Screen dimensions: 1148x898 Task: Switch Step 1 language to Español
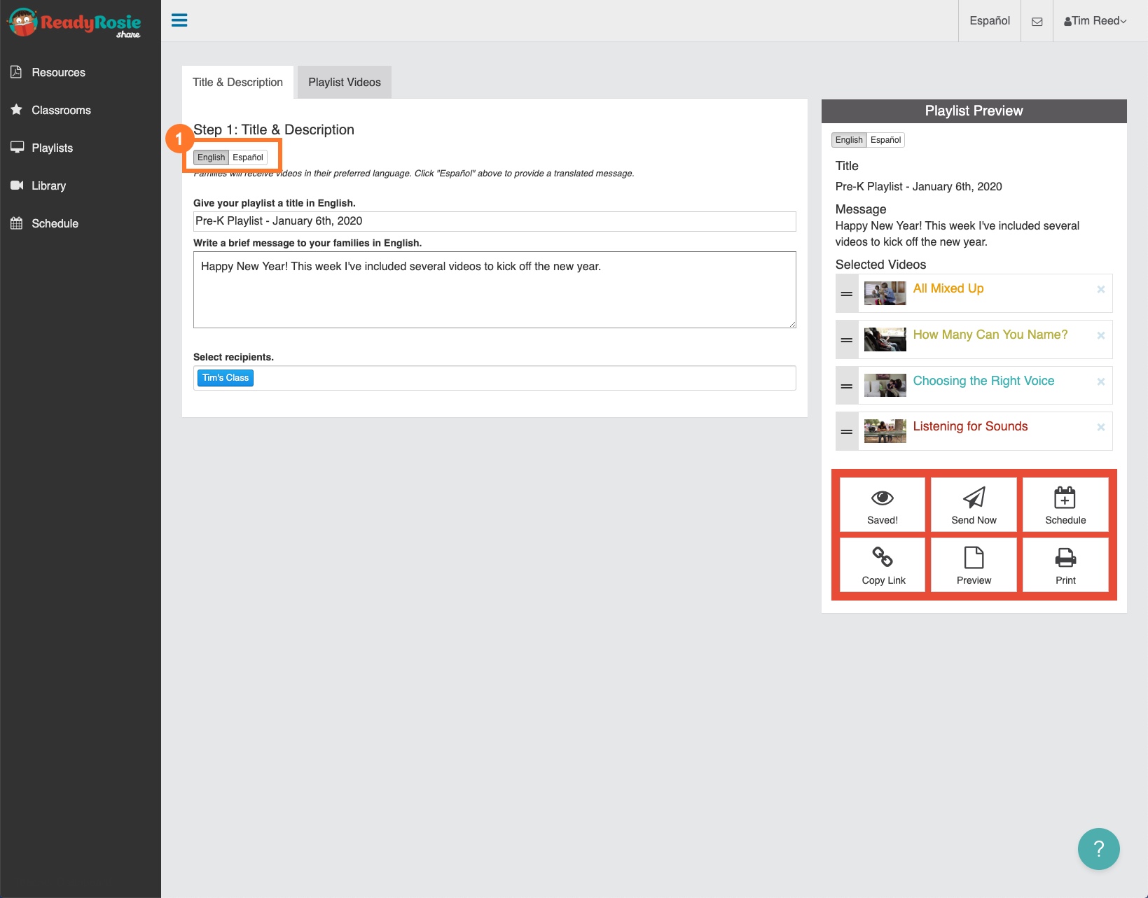point(248,157)
